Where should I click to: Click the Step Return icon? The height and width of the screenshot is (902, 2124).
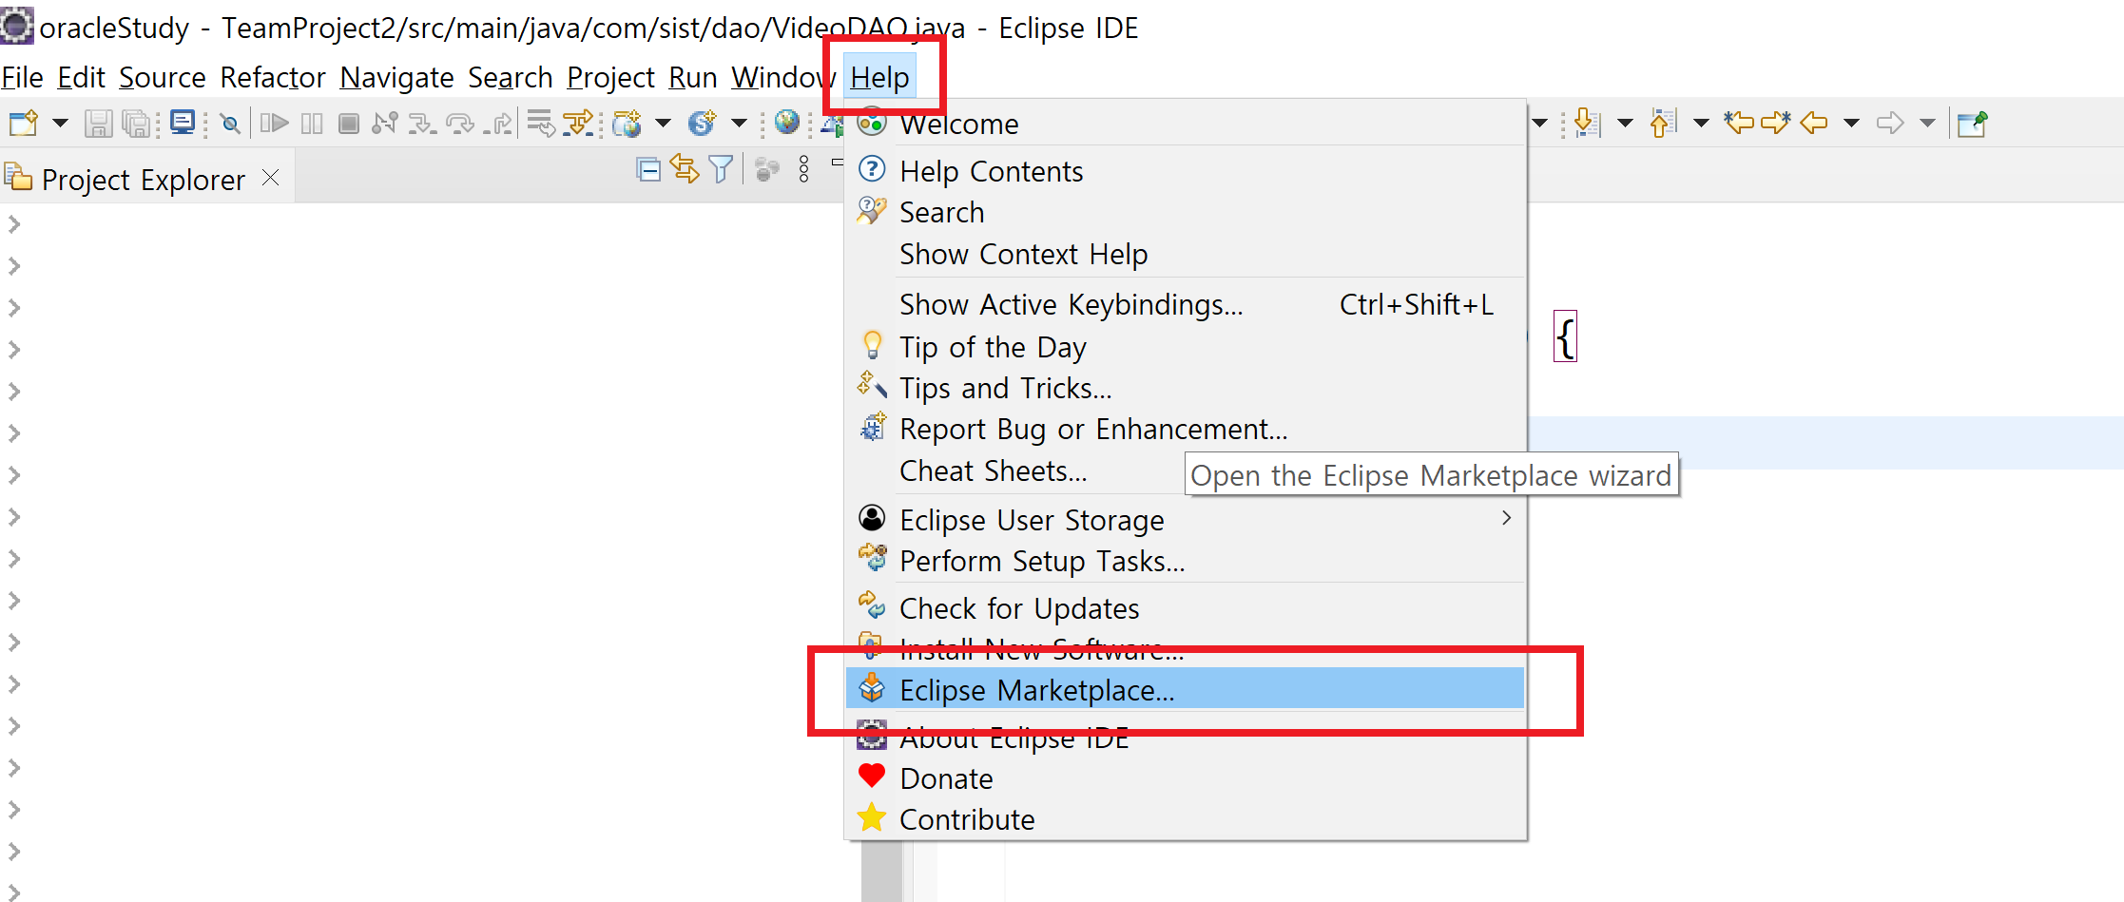497,124
